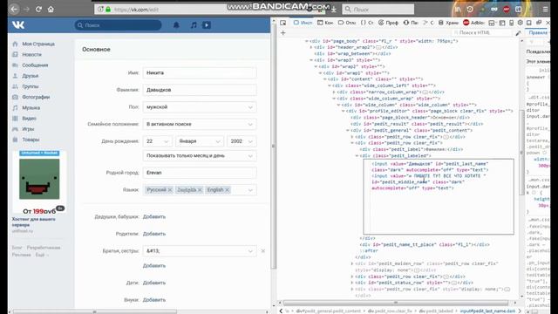Reload the page with the refresh icon
Viewport: 558px width, 314px height.
pos(38,10)
